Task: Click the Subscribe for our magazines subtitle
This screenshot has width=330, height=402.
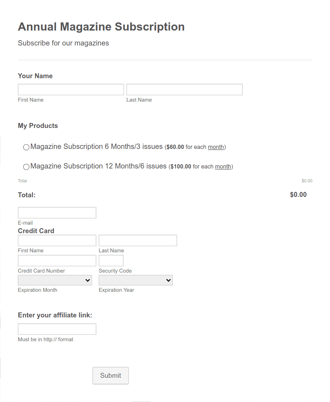Action: [x=63, y=43]
